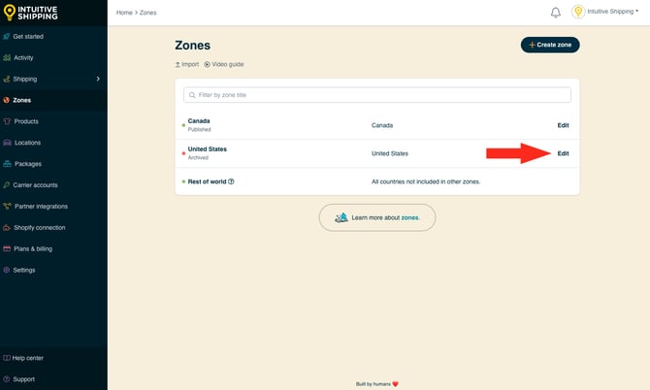
Task: Click the Help center book icon
Action: point(7,358)
